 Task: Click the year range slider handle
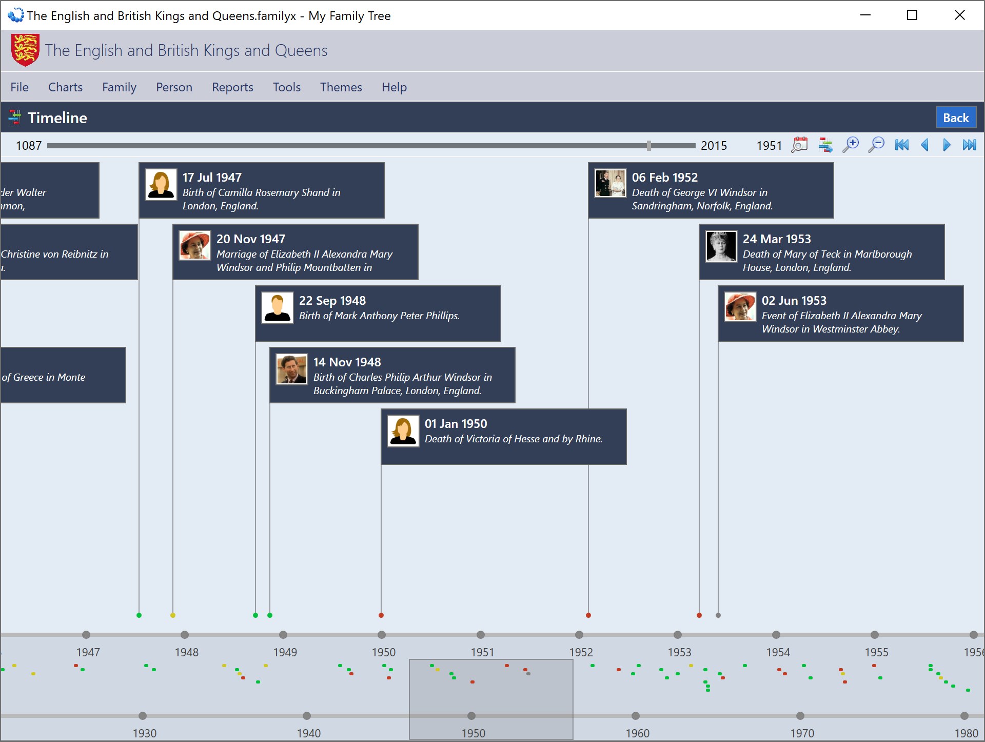click(649, 146)
